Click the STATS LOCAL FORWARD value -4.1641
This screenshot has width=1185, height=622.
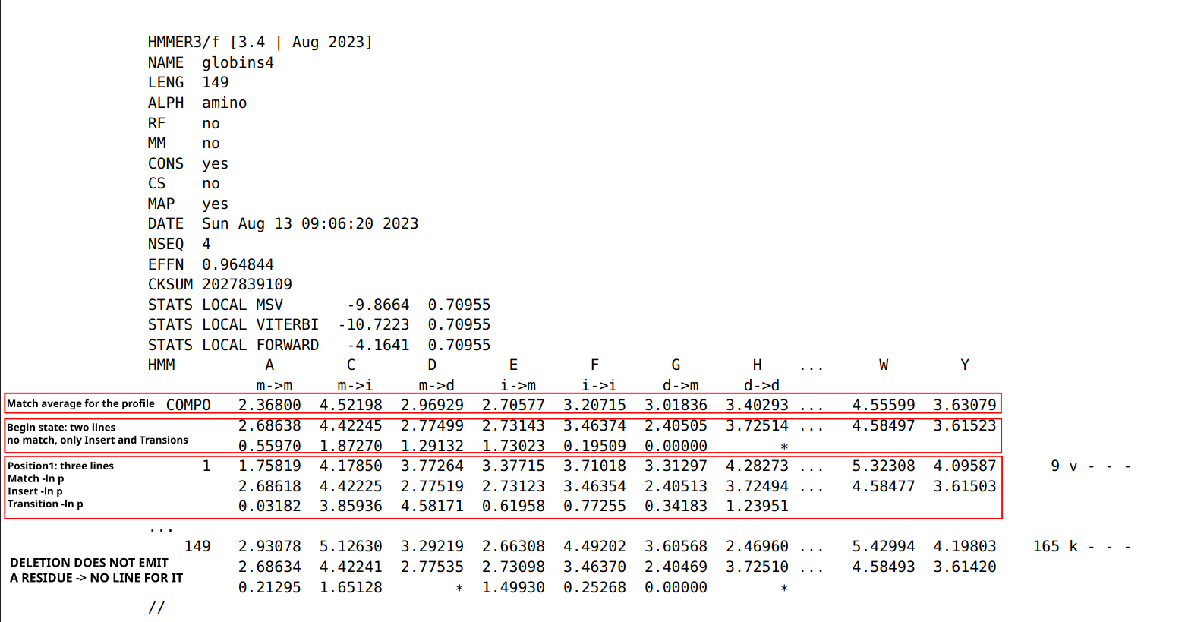click(378, 345)
